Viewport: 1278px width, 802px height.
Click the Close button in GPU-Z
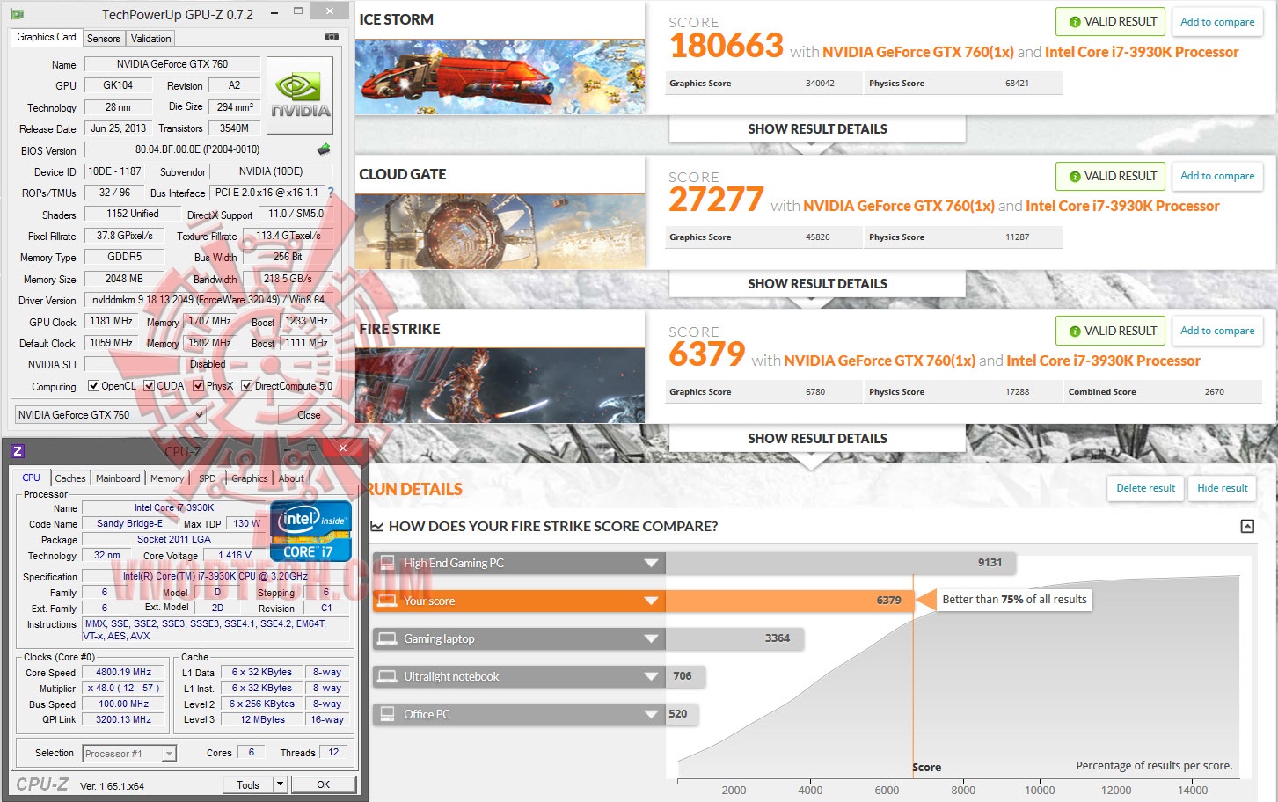coord(309,415)
